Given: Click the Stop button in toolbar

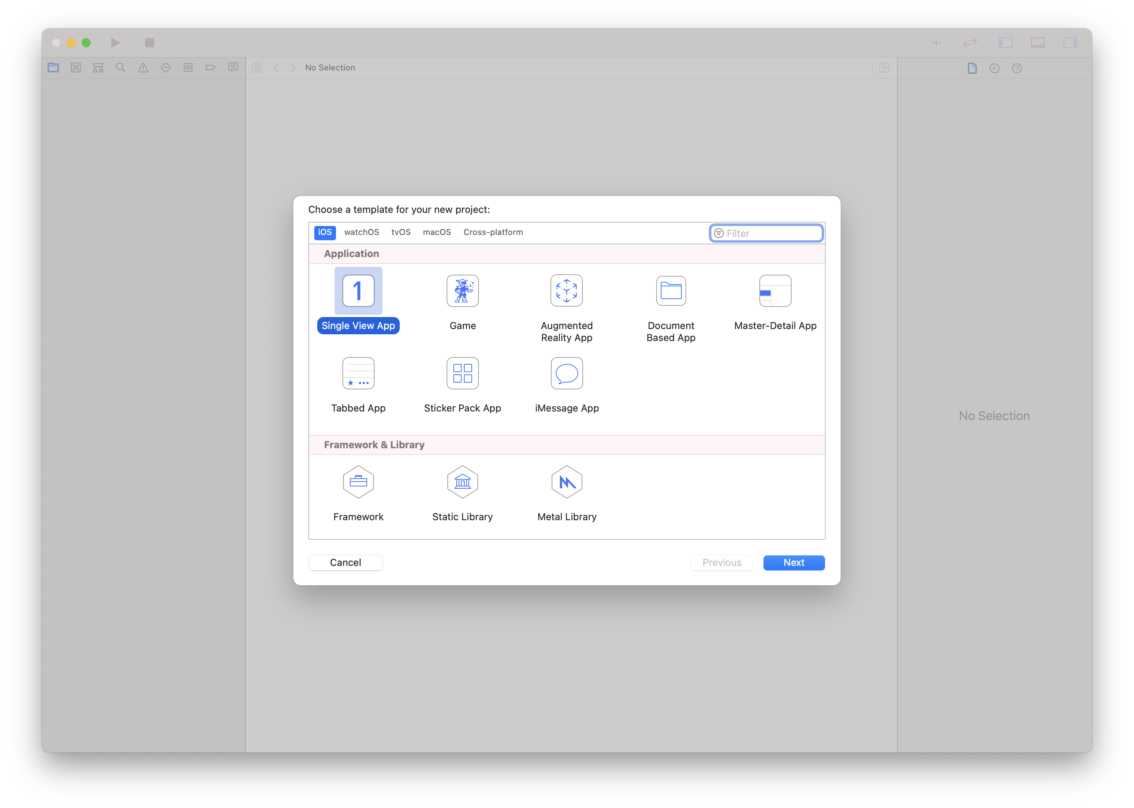Looking at the screenshot, I should coord(149,43).
